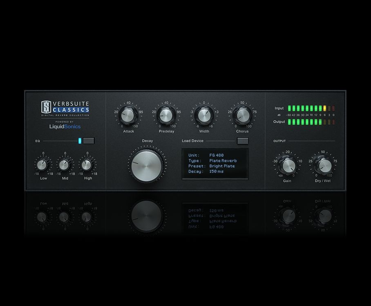This screenshot has height=306, width=371.
Task: Click the Predelay knob
Action: click(x=166, y=116)
